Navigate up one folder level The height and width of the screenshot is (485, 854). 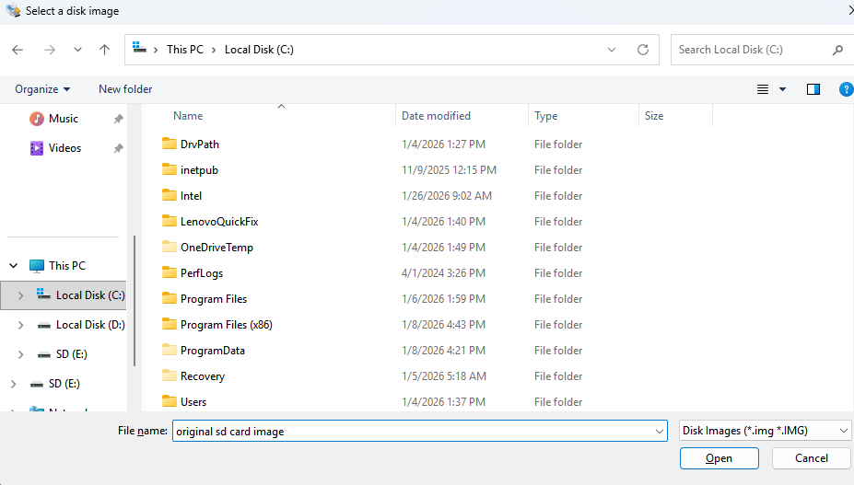104,50
